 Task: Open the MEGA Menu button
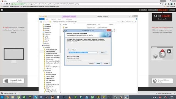(x=172, y=10)
